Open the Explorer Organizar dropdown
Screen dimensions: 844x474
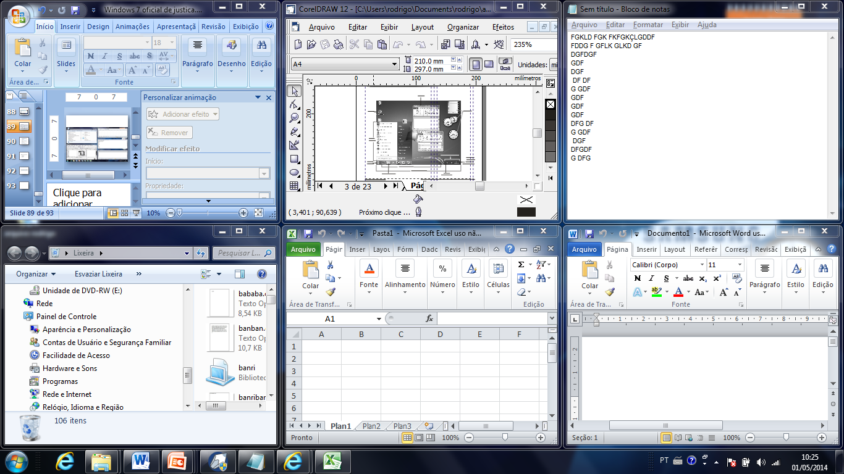36,274
